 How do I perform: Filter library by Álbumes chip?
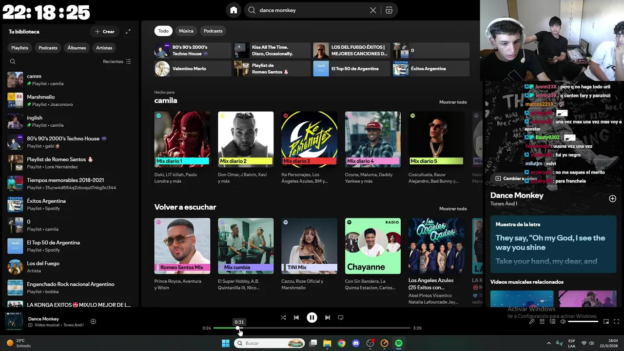pyautogui.click(x=77, y=48)
